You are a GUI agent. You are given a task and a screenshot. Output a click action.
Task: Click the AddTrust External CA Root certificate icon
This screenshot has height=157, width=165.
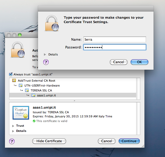[x=14, y=80]
